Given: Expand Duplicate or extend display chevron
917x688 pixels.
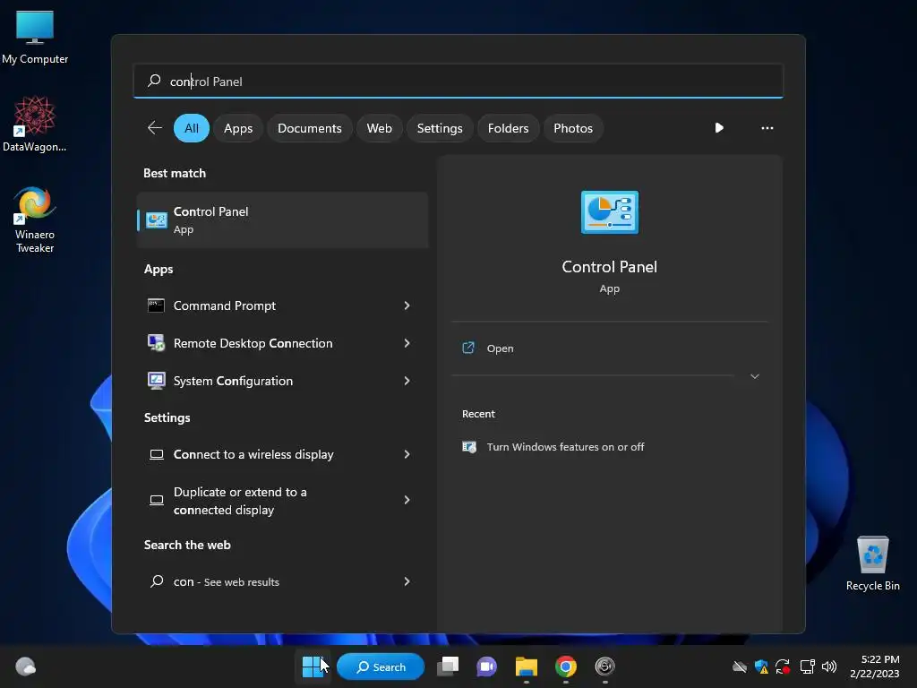Looking at the screenshot, I should coord(407,500).
